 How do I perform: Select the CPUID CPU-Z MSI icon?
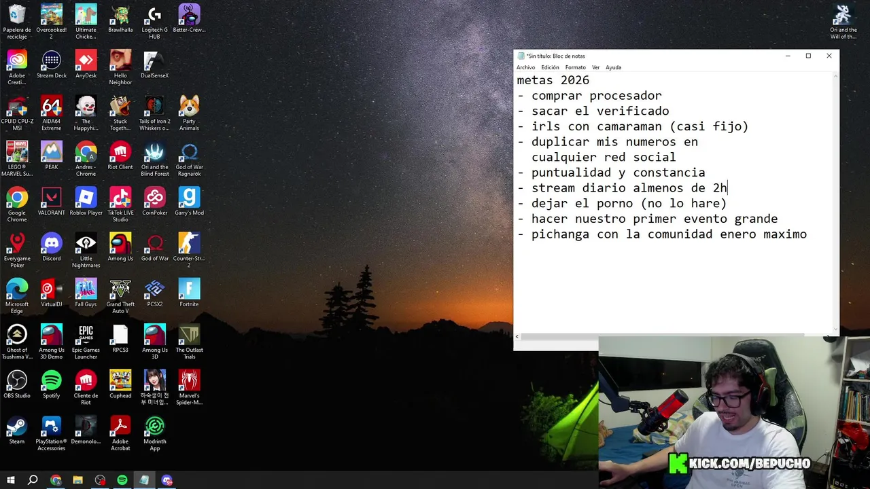(17, 113)
